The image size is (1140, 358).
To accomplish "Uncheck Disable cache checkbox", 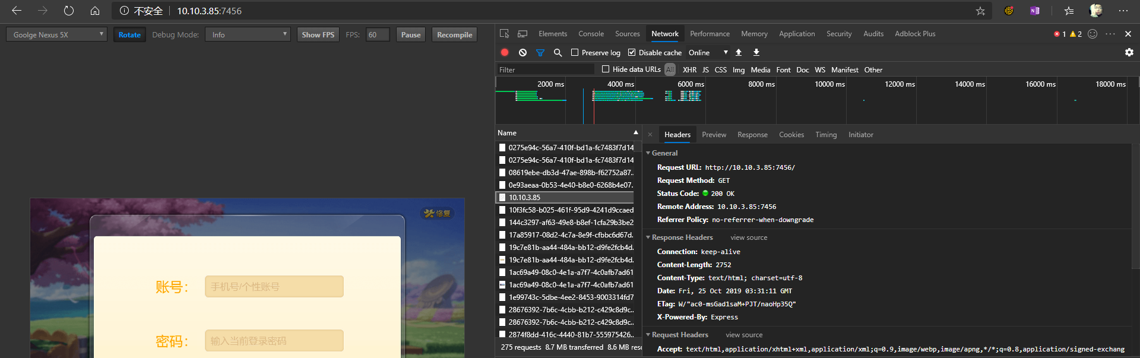I will point(632,52).
